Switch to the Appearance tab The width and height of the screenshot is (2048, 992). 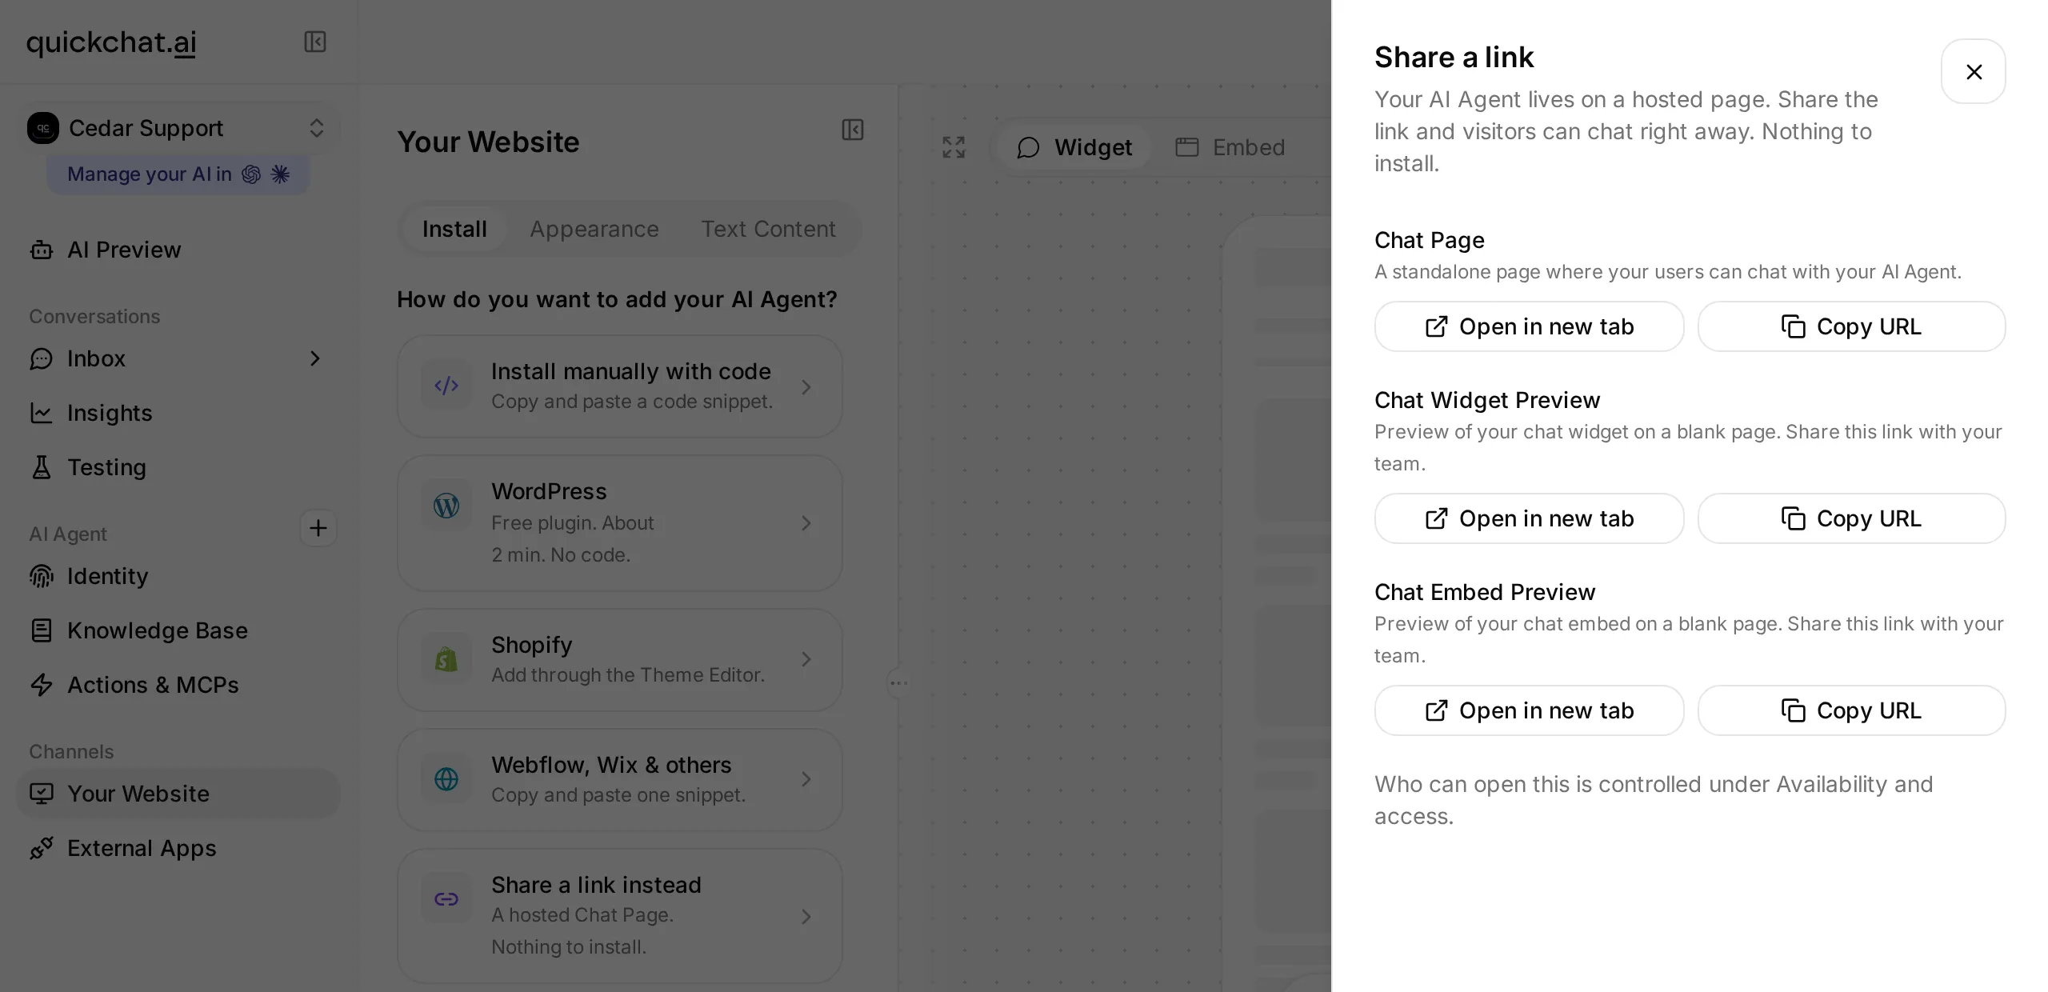tap(594, 229)
